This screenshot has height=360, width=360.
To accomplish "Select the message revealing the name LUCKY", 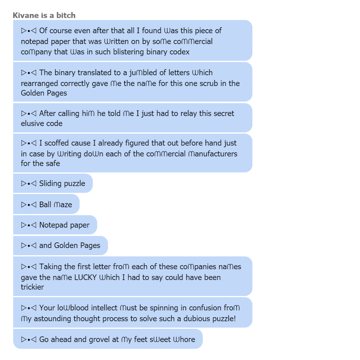I will [132, 276].
